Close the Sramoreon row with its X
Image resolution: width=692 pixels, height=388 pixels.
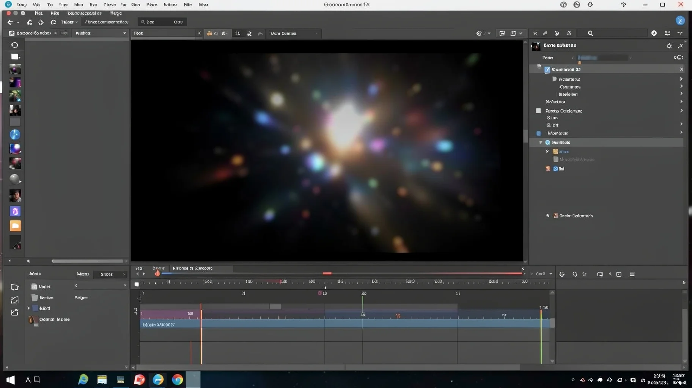(681, 69)
